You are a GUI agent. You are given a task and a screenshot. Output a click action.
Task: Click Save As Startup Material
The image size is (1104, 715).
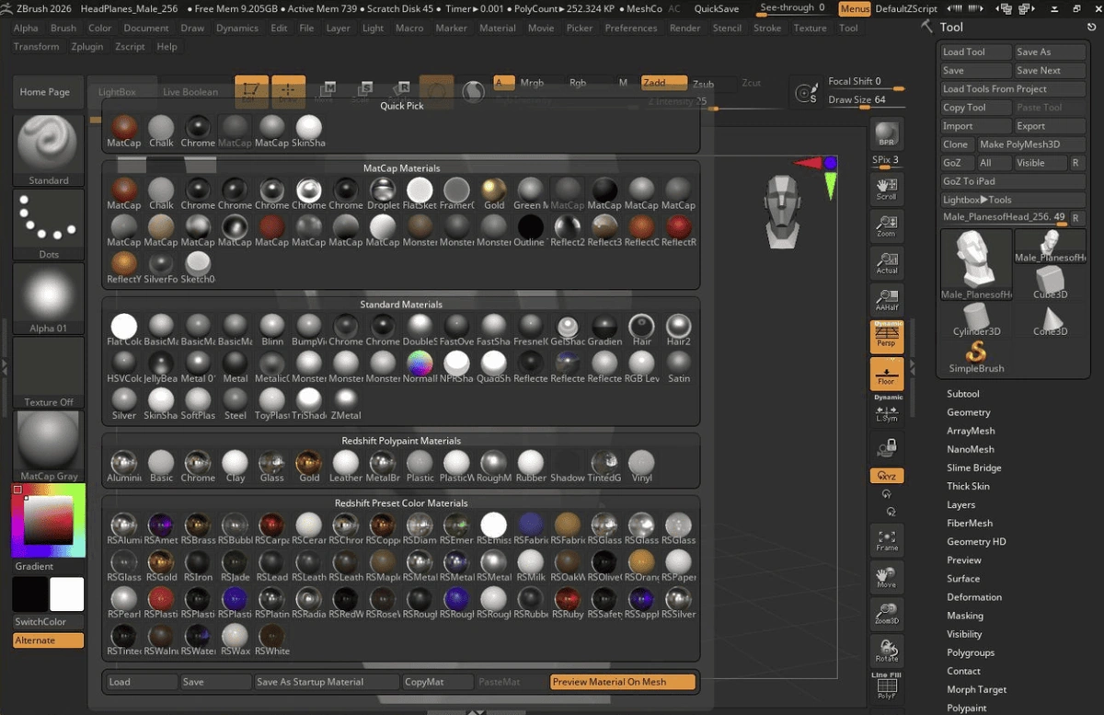pos(326,682)
